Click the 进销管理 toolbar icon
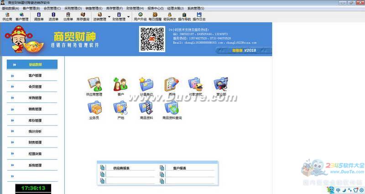The image size is (365, 194). (99, 17)
